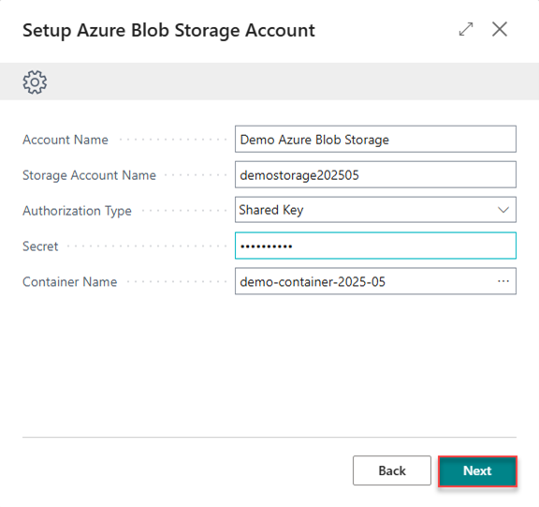The width and height of the screenshot is (539, 507).
Task: Click into the Account Name field
Action: pyautogui.click(x=375, y=140)
